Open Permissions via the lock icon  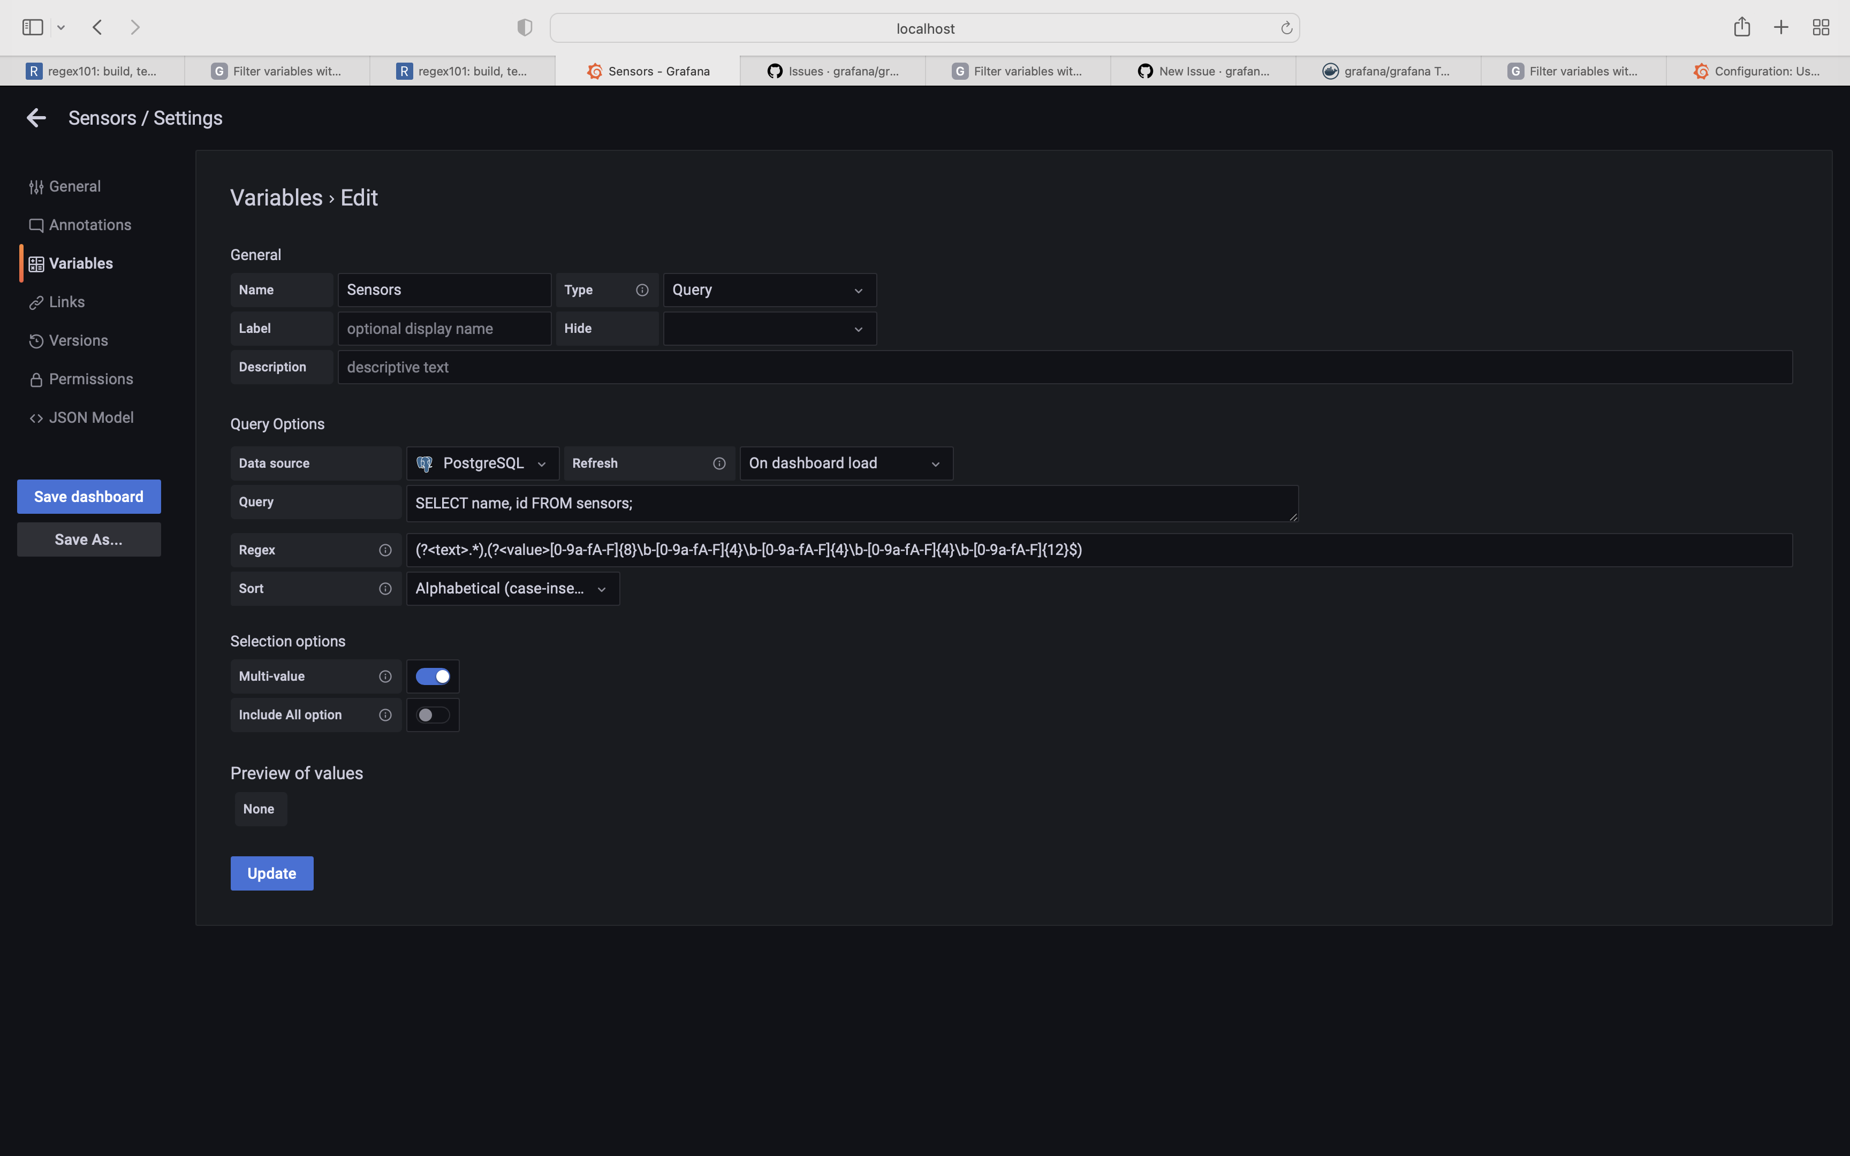tap(36, 378)
